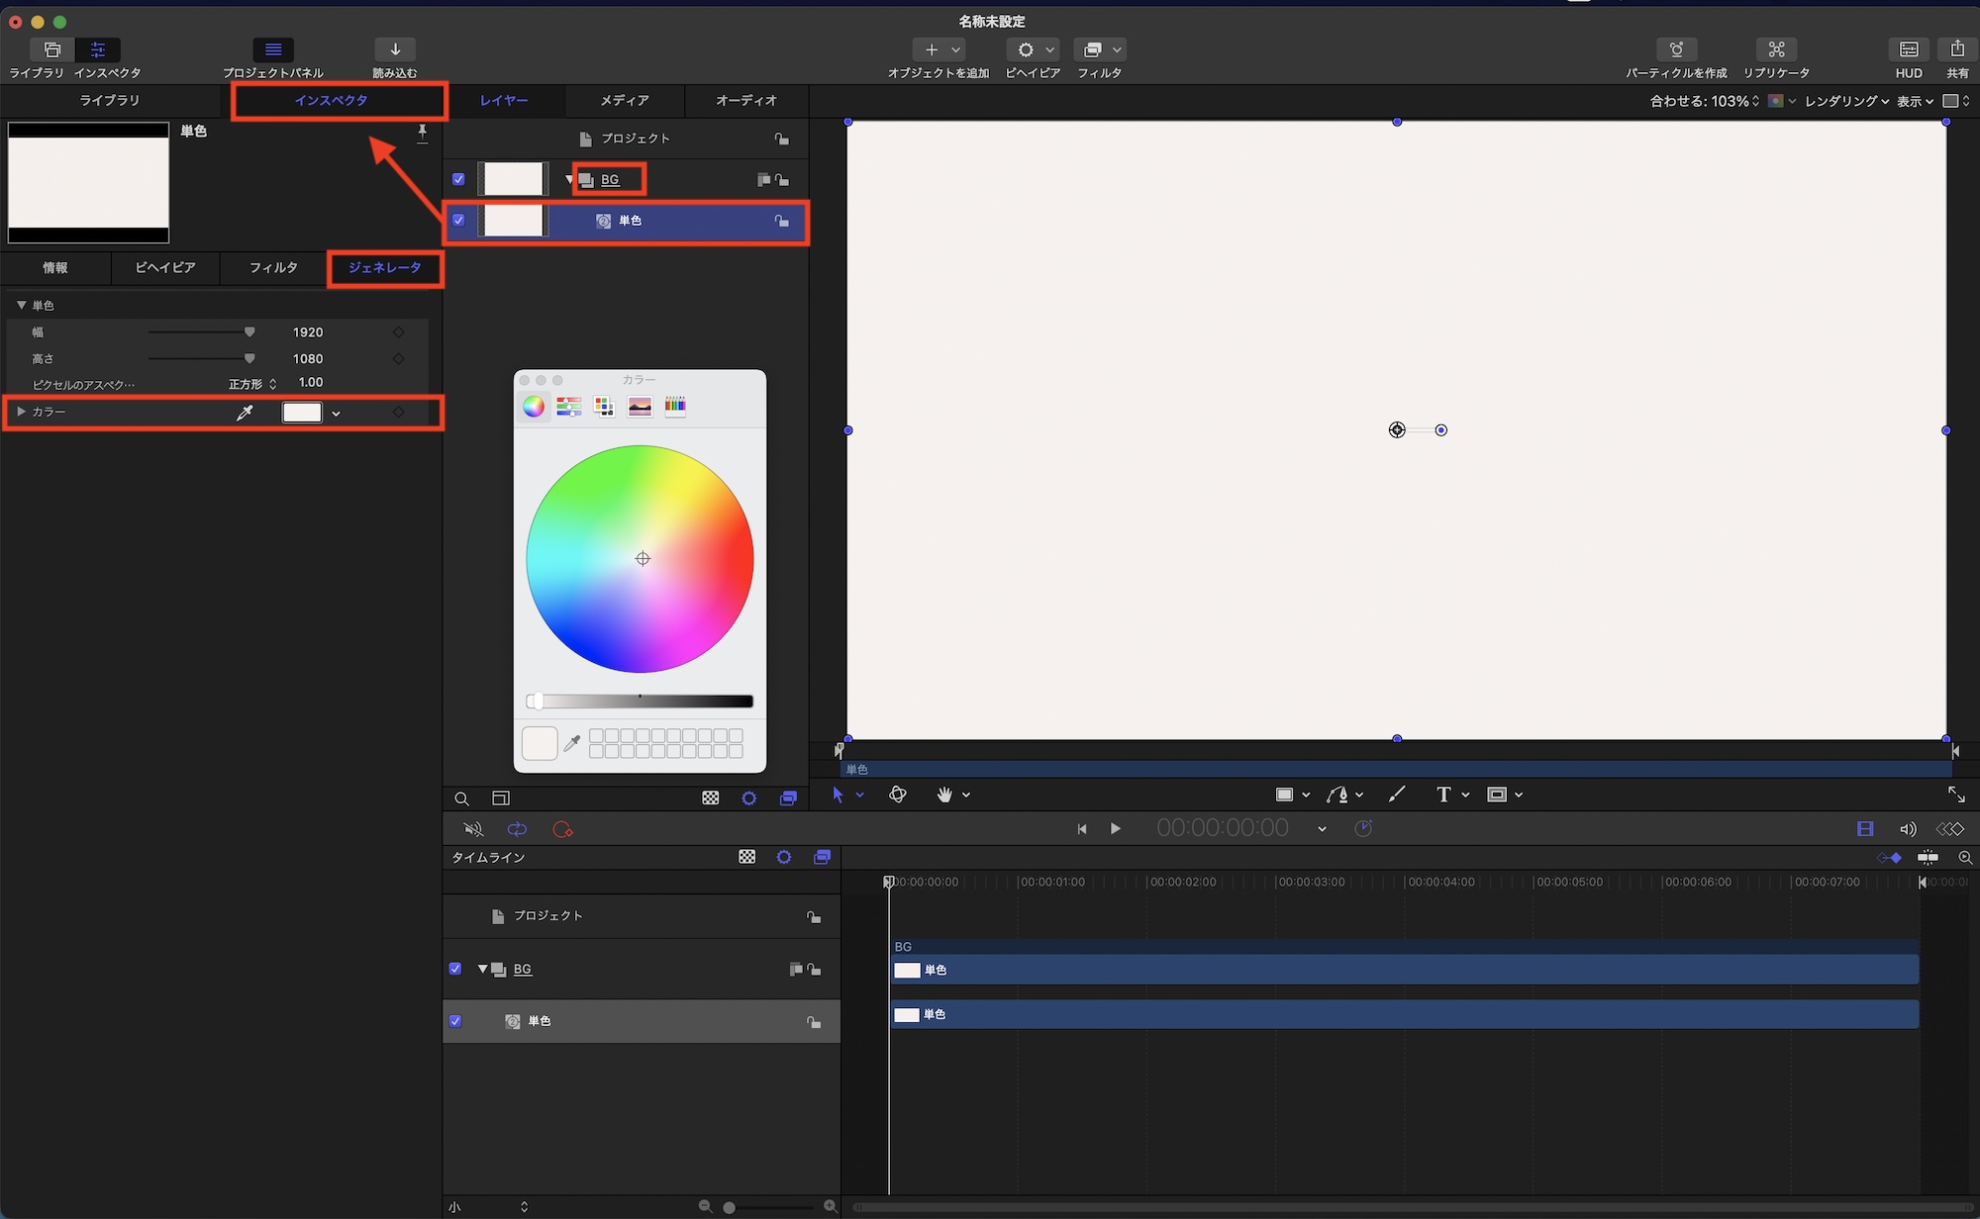1980x1219 pixels.
Task: Toggle audio mute icon in timing toolbar
Action: [473, 829]
